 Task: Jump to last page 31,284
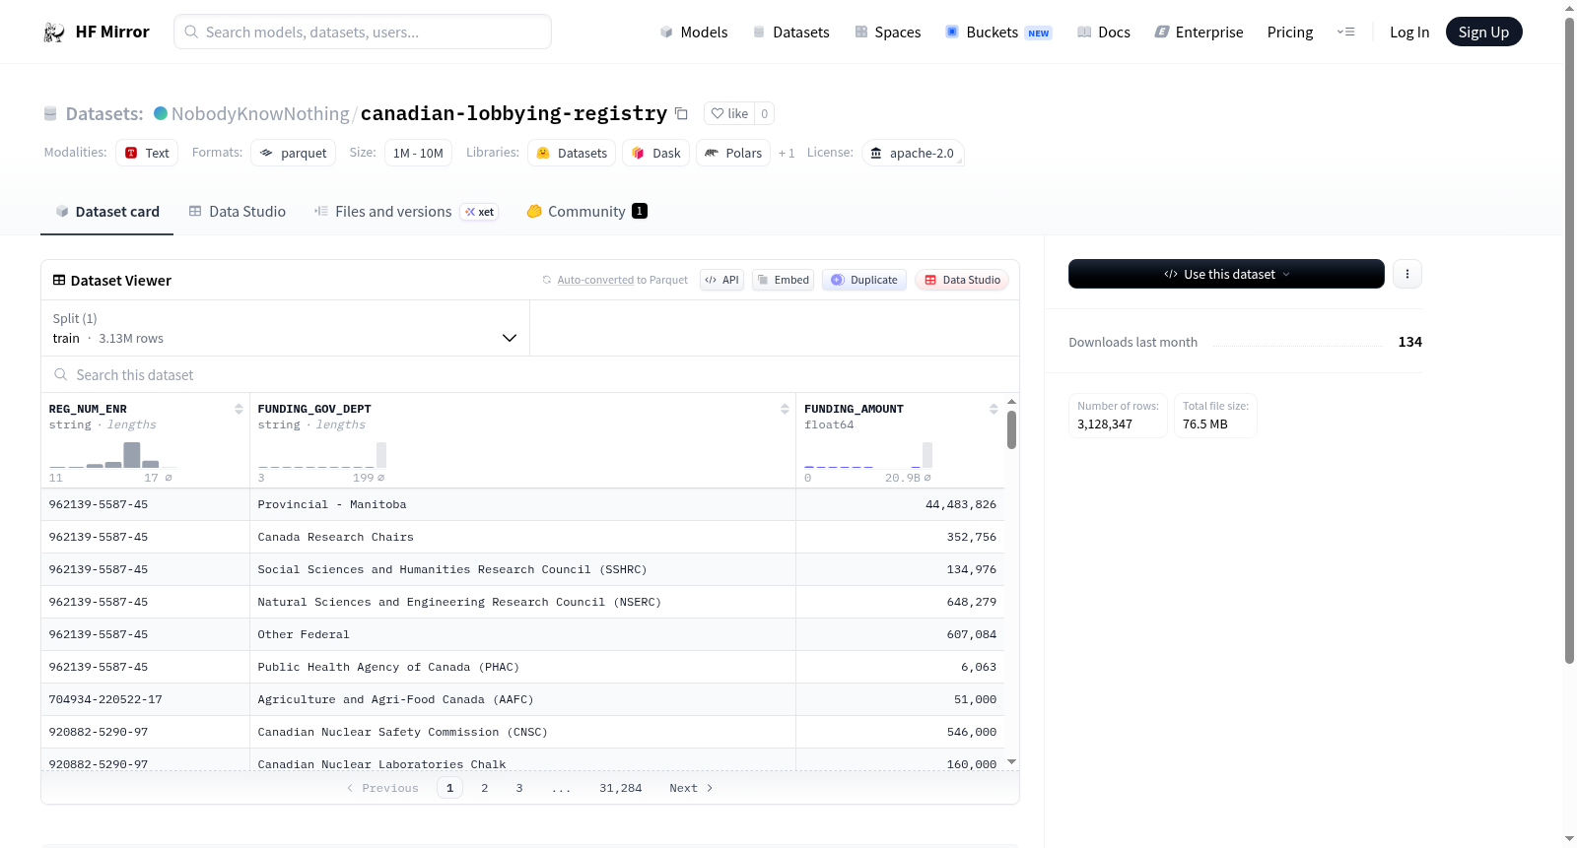click(x=621, y=788)
